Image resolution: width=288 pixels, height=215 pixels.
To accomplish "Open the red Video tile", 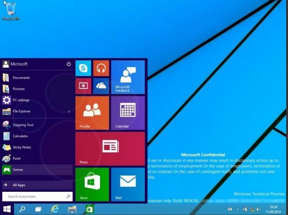I will pyautogui.click(x=83, y=86).
